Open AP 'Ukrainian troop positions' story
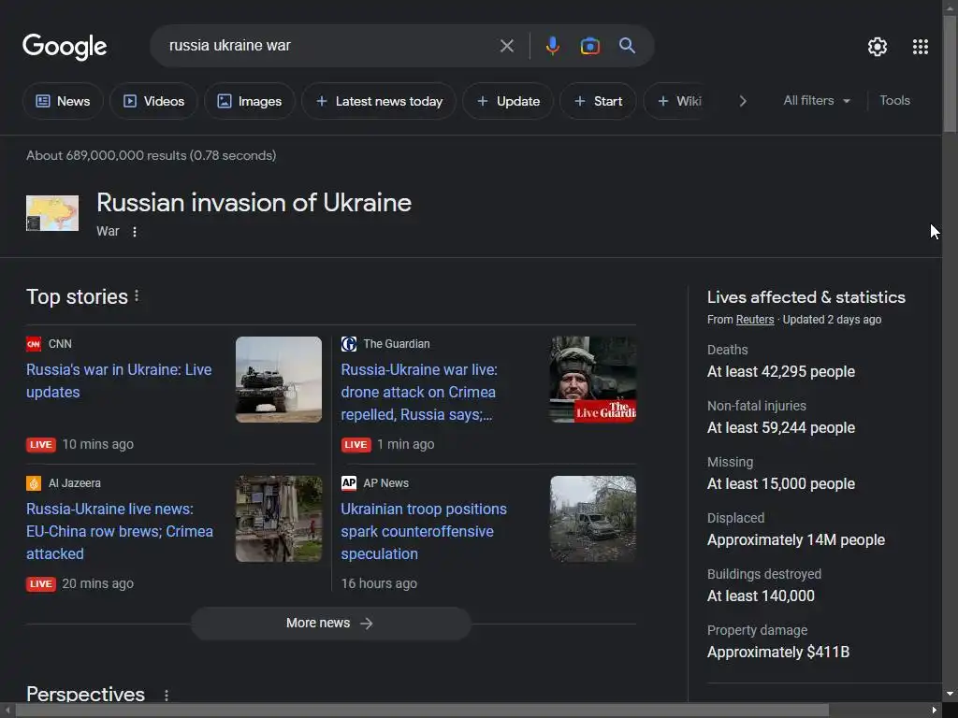958x718 pixels. pyautogui.click(x=424, y=531)
